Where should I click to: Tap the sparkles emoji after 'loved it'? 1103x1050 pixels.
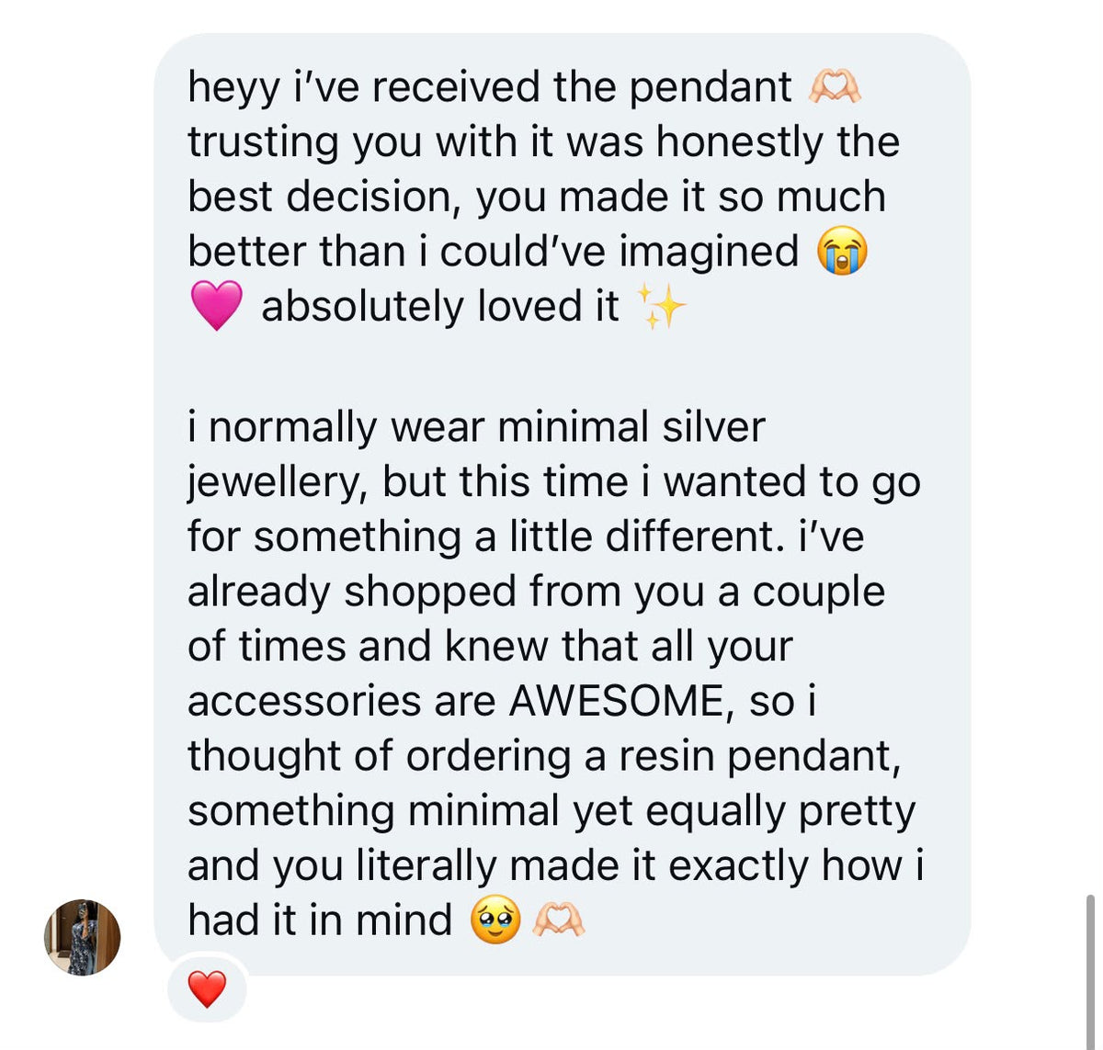coord(661,306)
